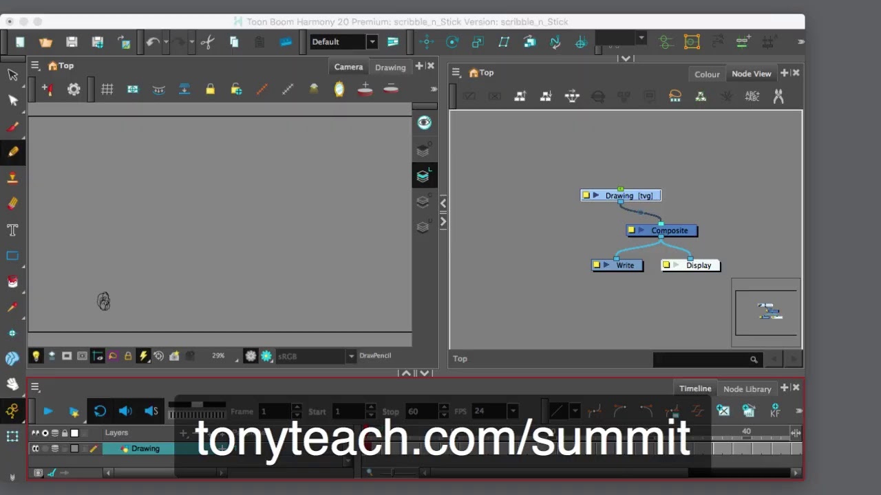Switch to the Camera tab
This screenshot has width=881, height=495.
(x=348, y=67)
